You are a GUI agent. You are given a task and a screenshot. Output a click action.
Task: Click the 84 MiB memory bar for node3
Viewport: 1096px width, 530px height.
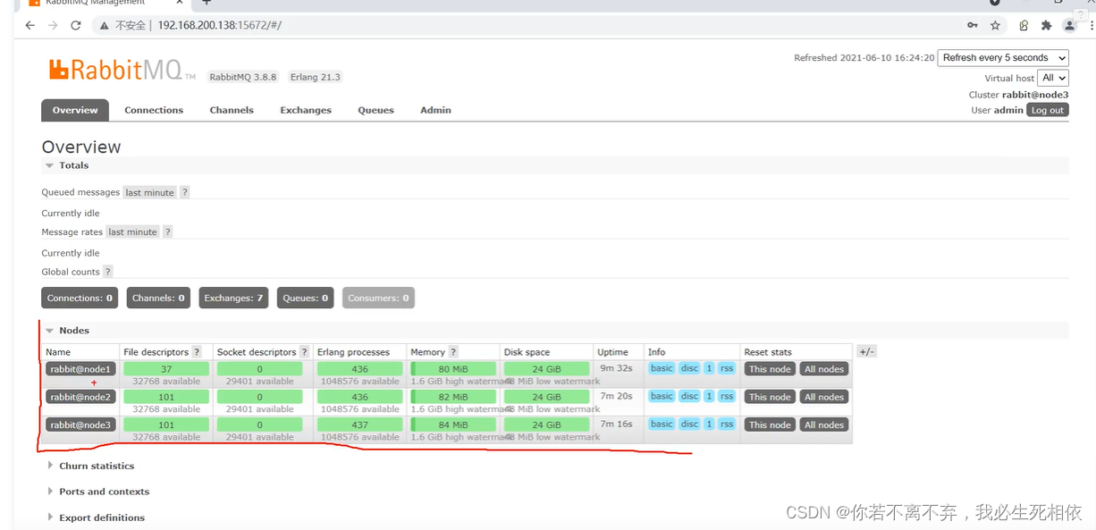pos(453,425)
